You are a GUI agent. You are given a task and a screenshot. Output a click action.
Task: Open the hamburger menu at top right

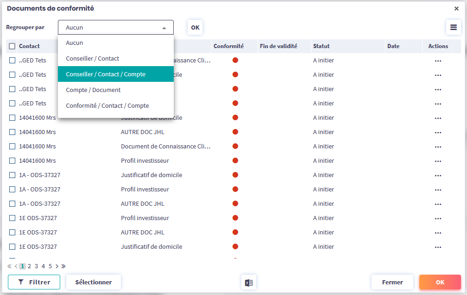pos(453,27)
